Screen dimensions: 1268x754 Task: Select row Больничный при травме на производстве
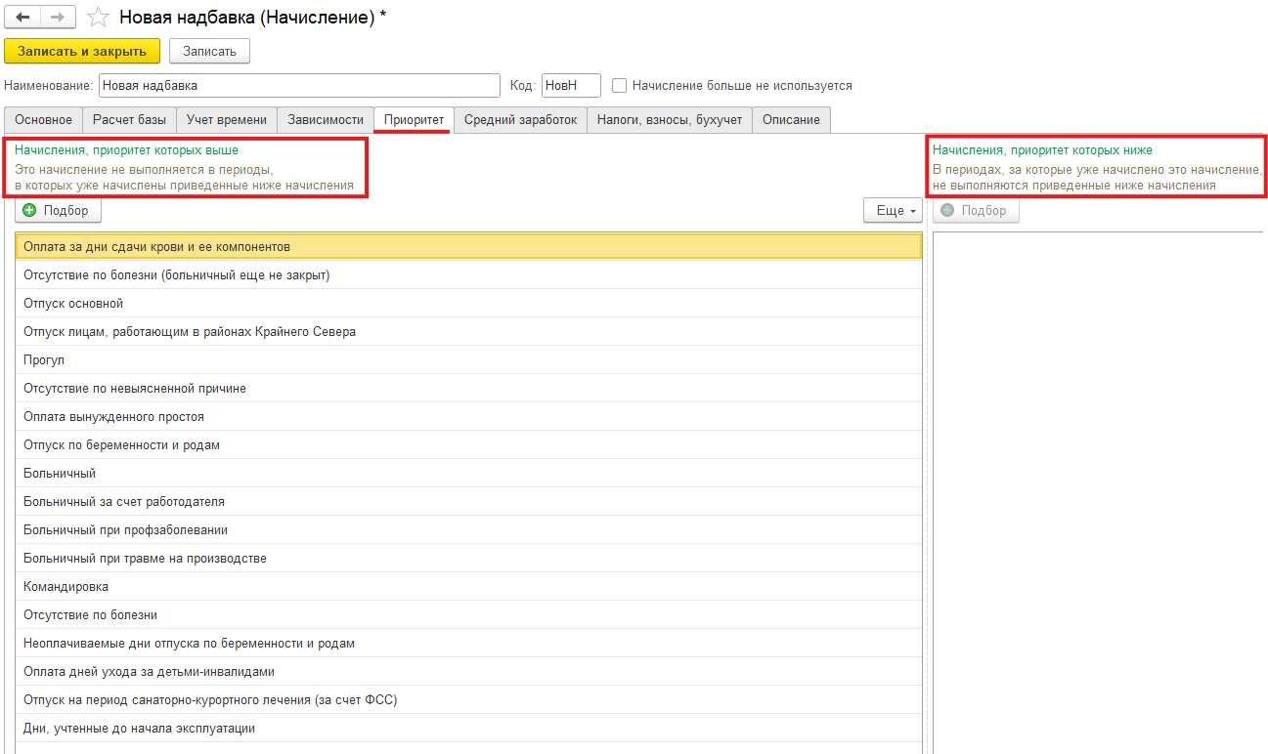click(x=468, y=558)
